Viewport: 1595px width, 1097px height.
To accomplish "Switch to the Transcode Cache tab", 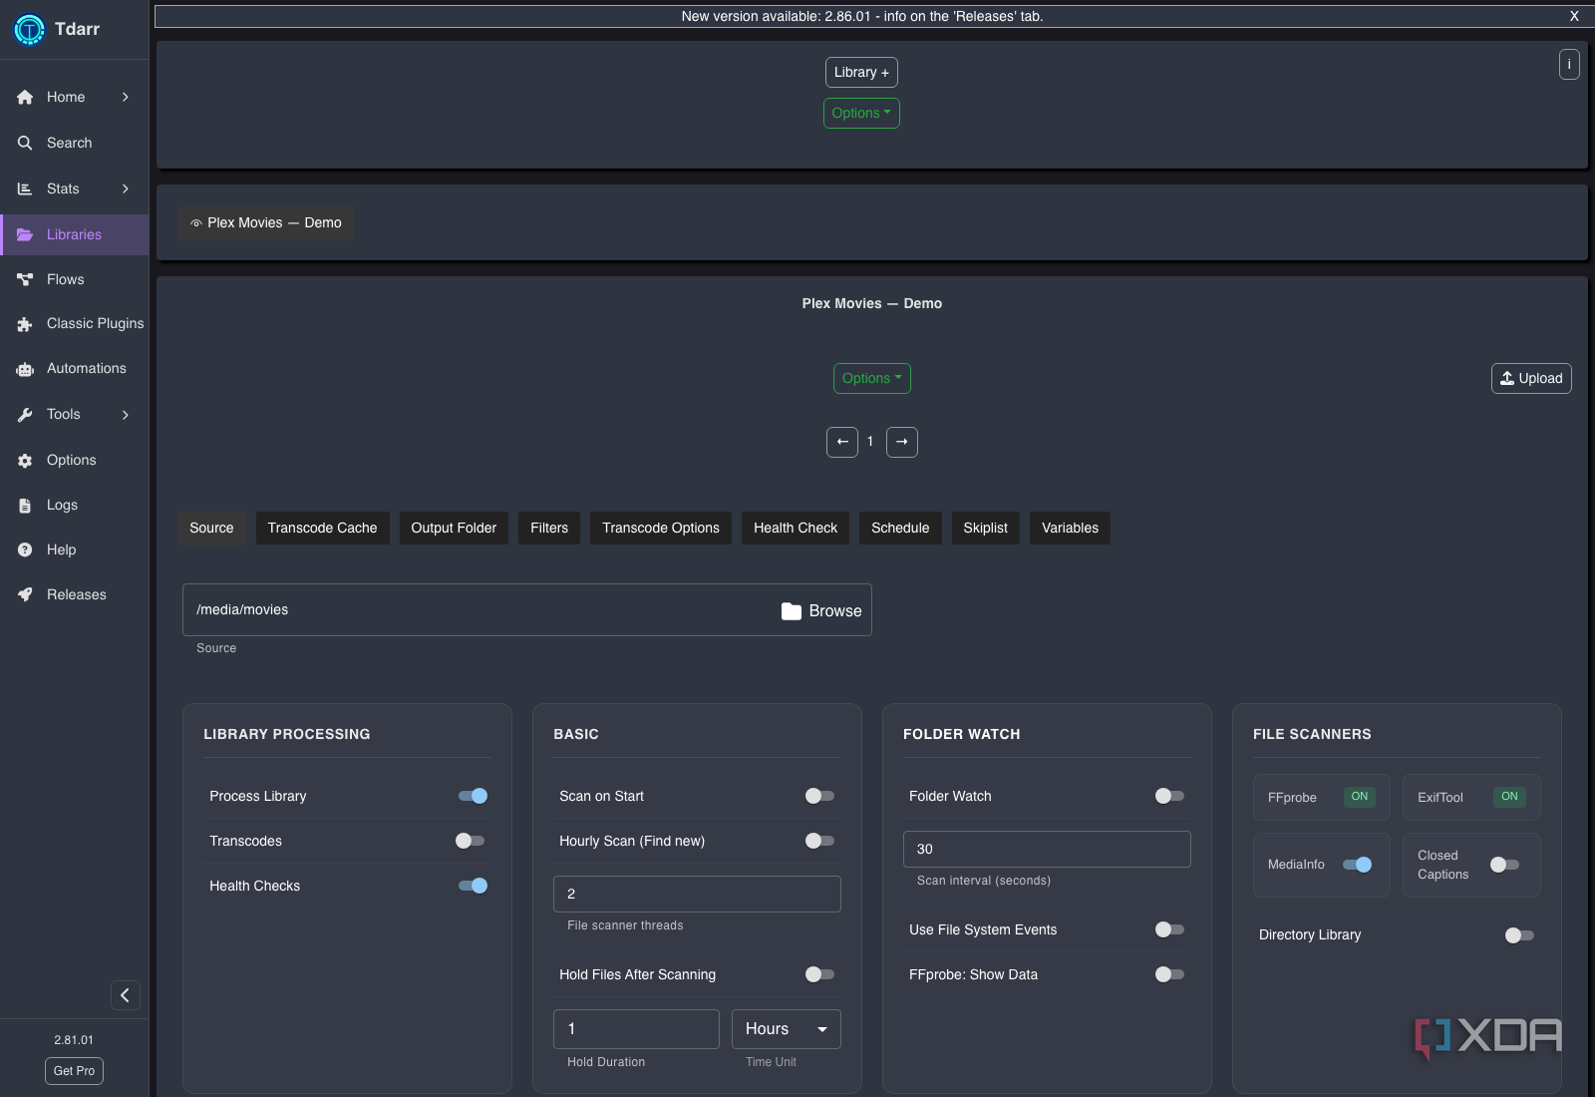I will point(322,528).
